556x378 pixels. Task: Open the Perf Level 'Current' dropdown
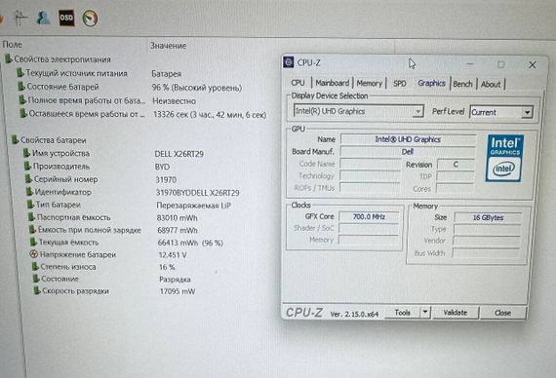501,112
